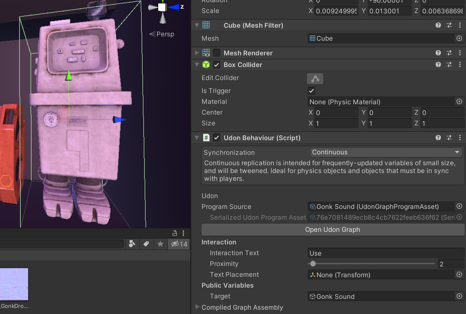Expand the Mesh Renderer component

[197, 53]
